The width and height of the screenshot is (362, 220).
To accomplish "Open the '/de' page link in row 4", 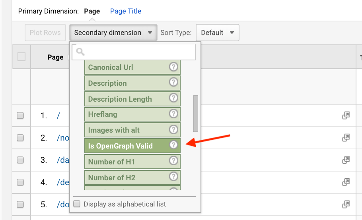I will (x=63, y=182).
